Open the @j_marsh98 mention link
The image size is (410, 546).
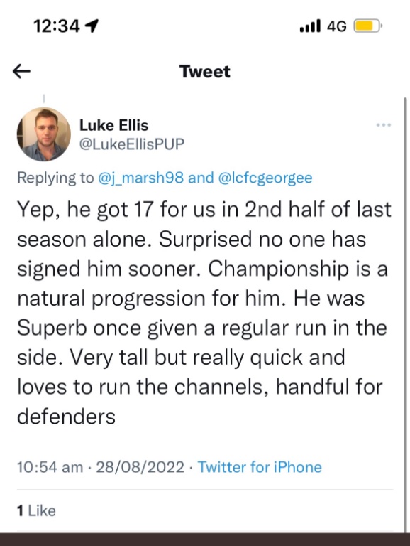click(140, 178)
